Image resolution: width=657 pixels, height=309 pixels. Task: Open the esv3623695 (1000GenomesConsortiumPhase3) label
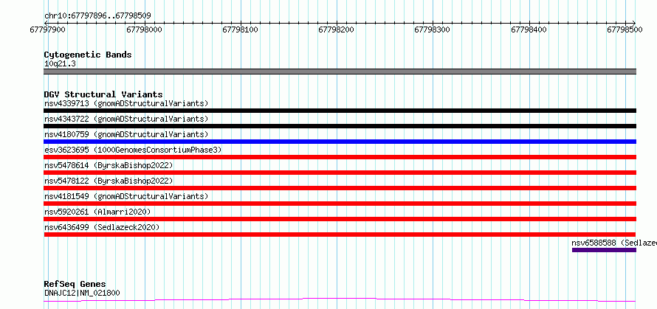click(x=133, y=150)
